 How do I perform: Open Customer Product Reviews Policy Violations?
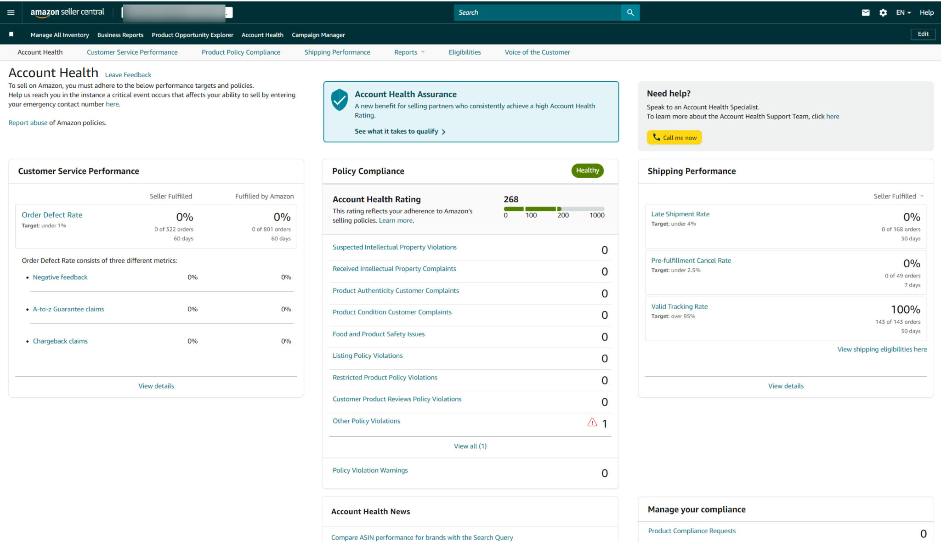click(397, 399)
